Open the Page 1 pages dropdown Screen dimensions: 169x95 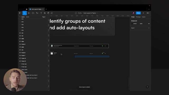(44, 17)
